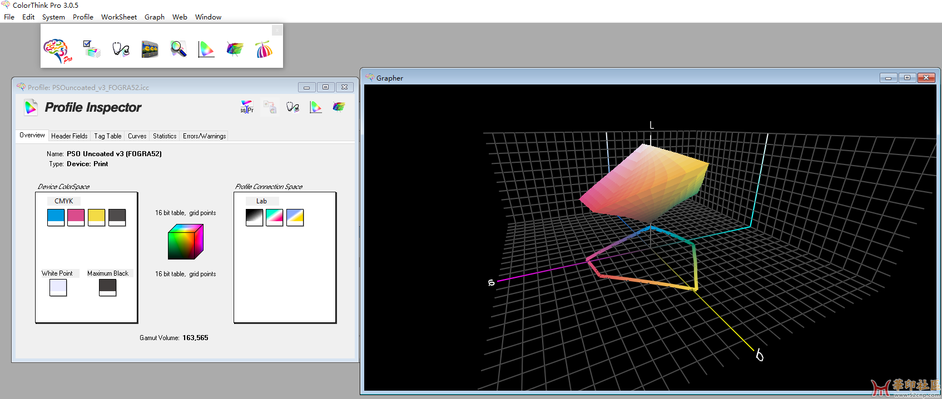Open the 3D Grapher cube toolbar icon
The height and width of the screenshot is (399, 942).
click(x=235, y=49)
